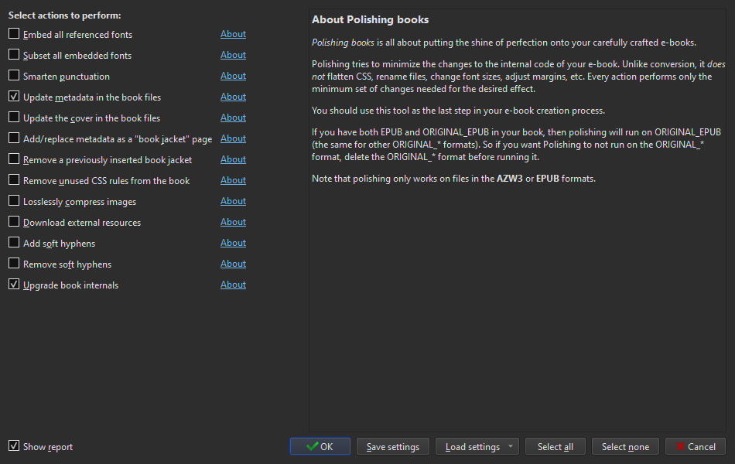Toggle the Show report checkbox
This screenshot has height=464, width=735.
click(14, 446)
